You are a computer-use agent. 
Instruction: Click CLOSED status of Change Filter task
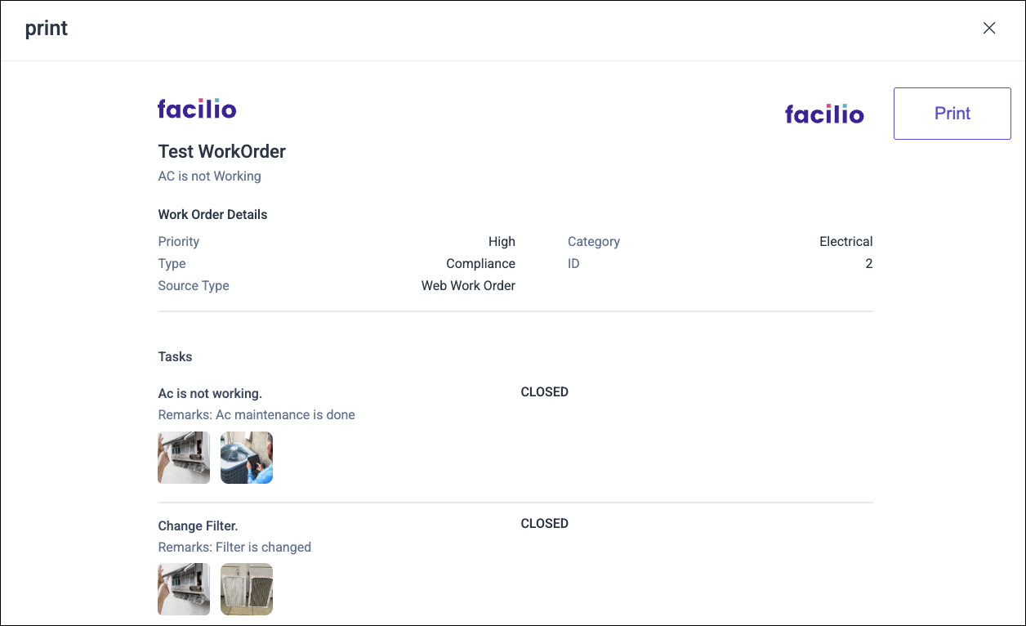[x=544, y=524]
